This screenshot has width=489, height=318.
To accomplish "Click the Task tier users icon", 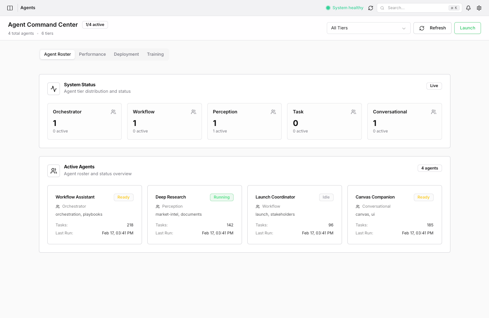I will [353, 112].
